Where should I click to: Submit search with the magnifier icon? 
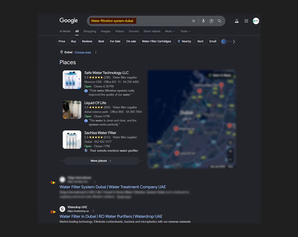(x=219, y=21)
